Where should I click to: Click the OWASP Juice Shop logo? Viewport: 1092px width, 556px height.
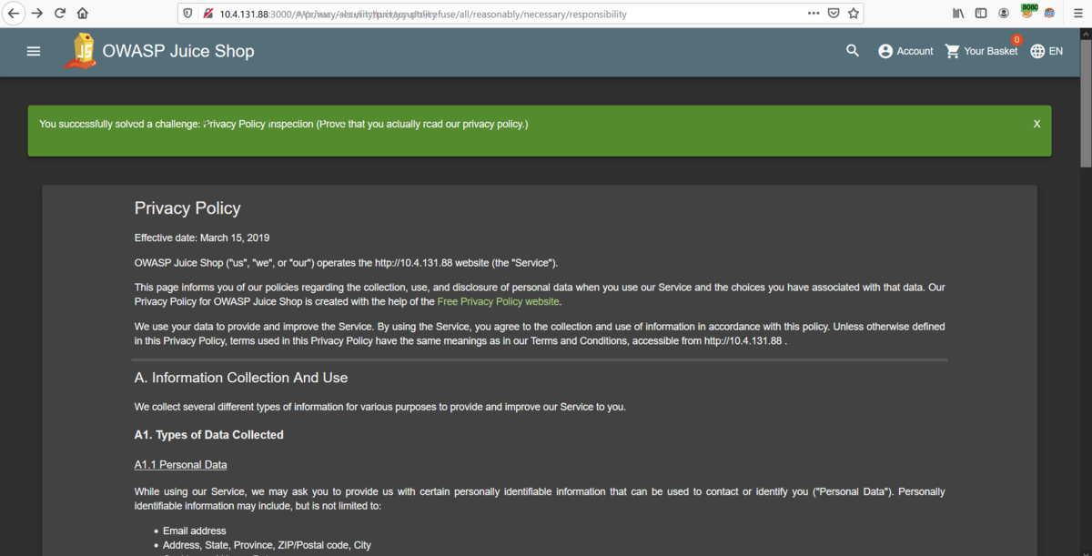(81, 51)
